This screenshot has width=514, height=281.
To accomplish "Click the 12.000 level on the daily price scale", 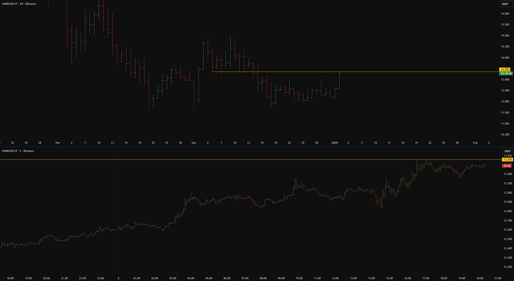I will (x=504, y=102).
